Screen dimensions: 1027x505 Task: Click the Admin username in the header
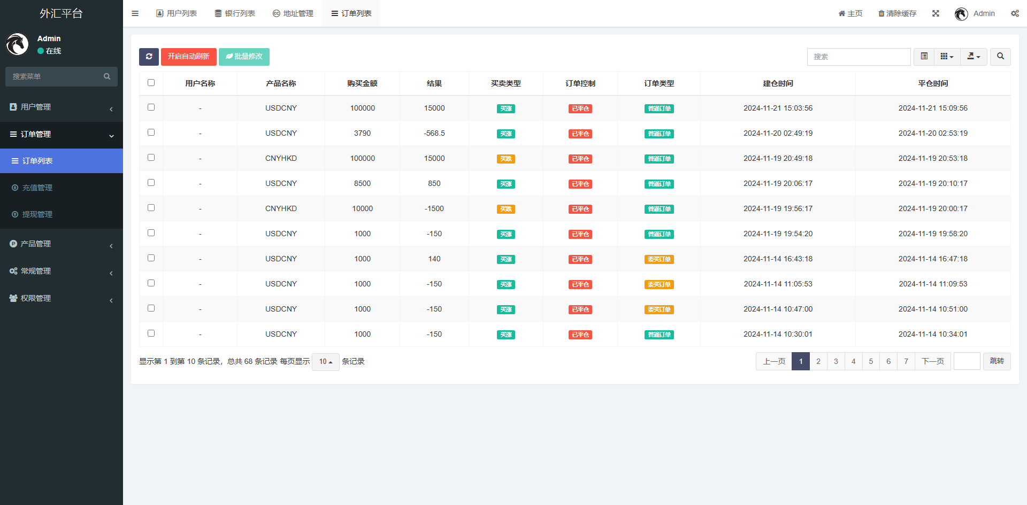(984, 13)
